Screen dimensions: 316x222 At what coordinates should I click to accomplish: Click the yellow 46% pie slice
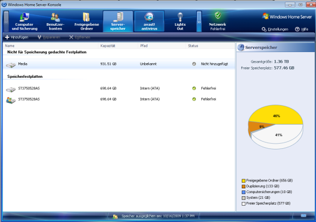click(276, 115)
